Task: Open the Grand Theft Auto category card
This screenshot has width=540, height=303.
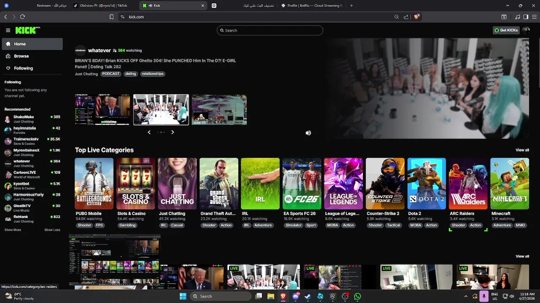Action: [219, 183]
